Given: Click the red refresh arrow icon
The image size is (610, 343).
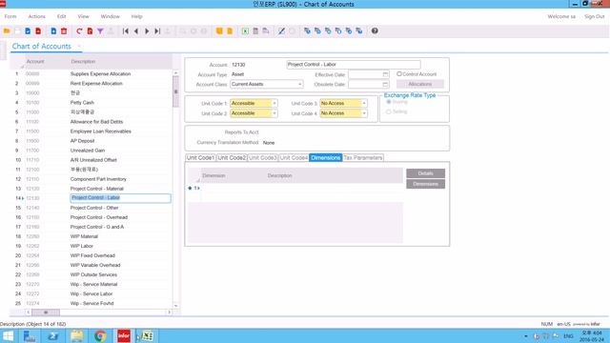Looking at the screenshot, I should click(79, 31).
